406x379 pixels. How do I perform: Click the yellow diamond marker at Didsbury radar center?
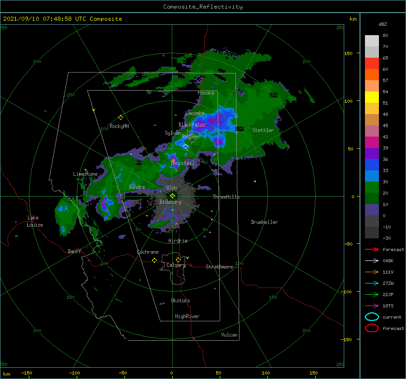tap(172, 196)
